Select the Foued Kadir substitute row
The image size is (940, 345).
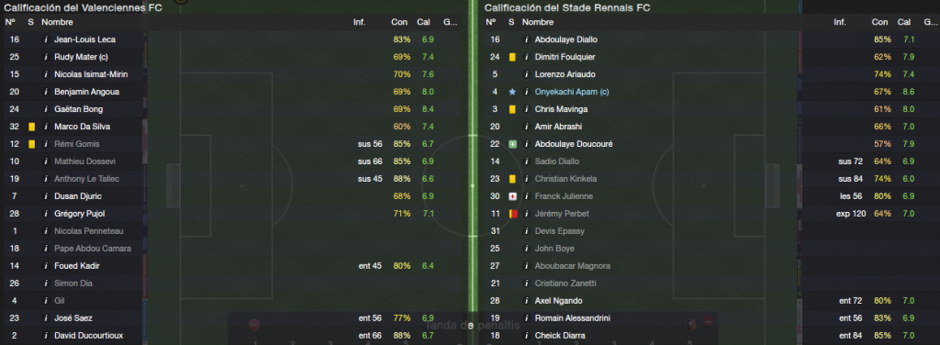pos(232,266)
